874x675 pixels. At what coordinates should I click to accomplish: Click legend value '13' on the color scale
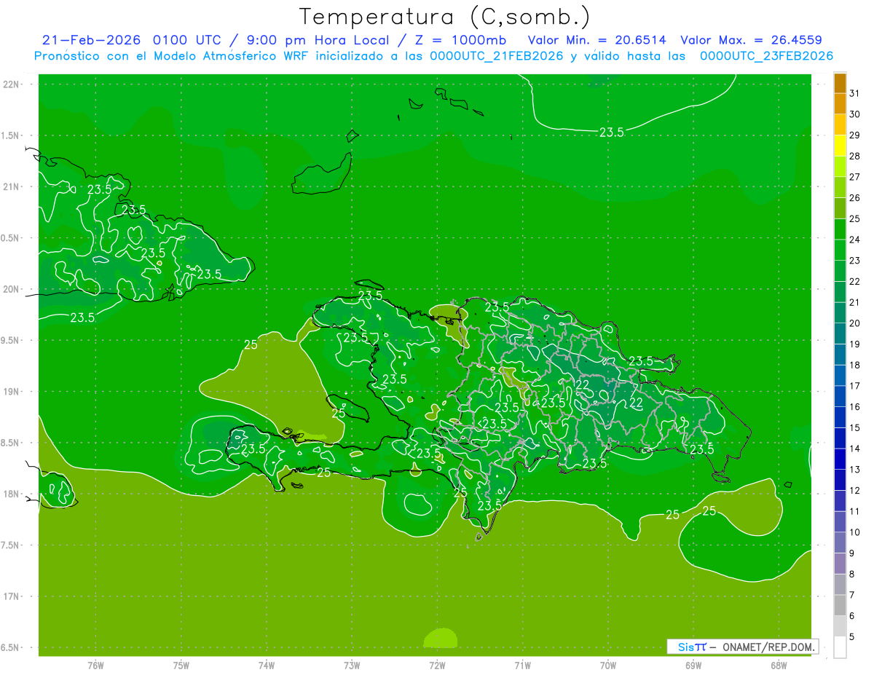click(x=855, y=470)
